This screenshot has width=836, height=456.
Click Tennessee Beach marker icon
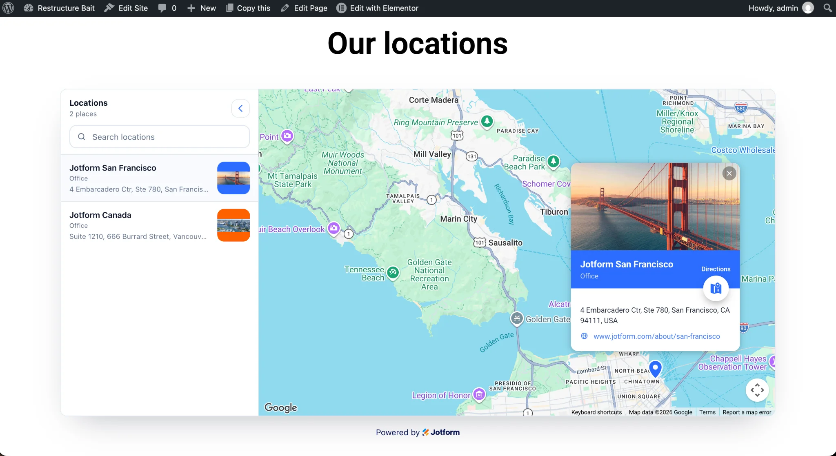coord(393,273)
